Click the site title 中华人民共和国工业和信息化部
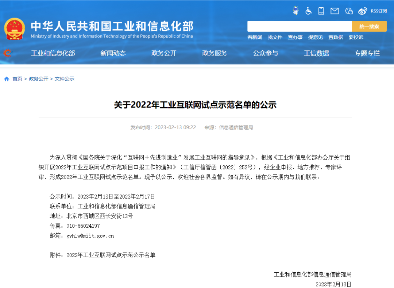Screen dimensions: 394x288 tap(112, 26)
